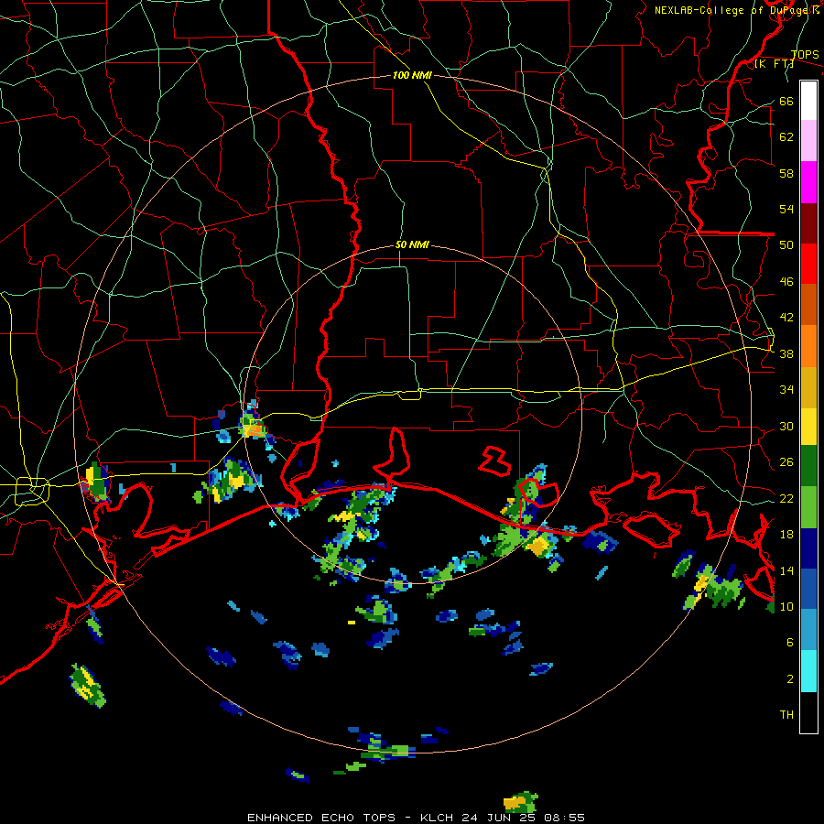Pick the sky blue legend swatch
This screenshot has width=824, height=824.
point(808,630)
